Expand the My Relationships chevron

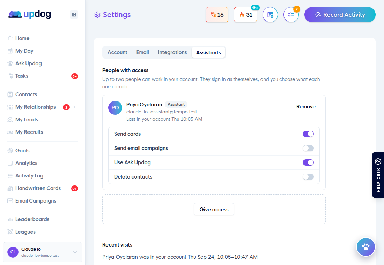click(74, 107)
